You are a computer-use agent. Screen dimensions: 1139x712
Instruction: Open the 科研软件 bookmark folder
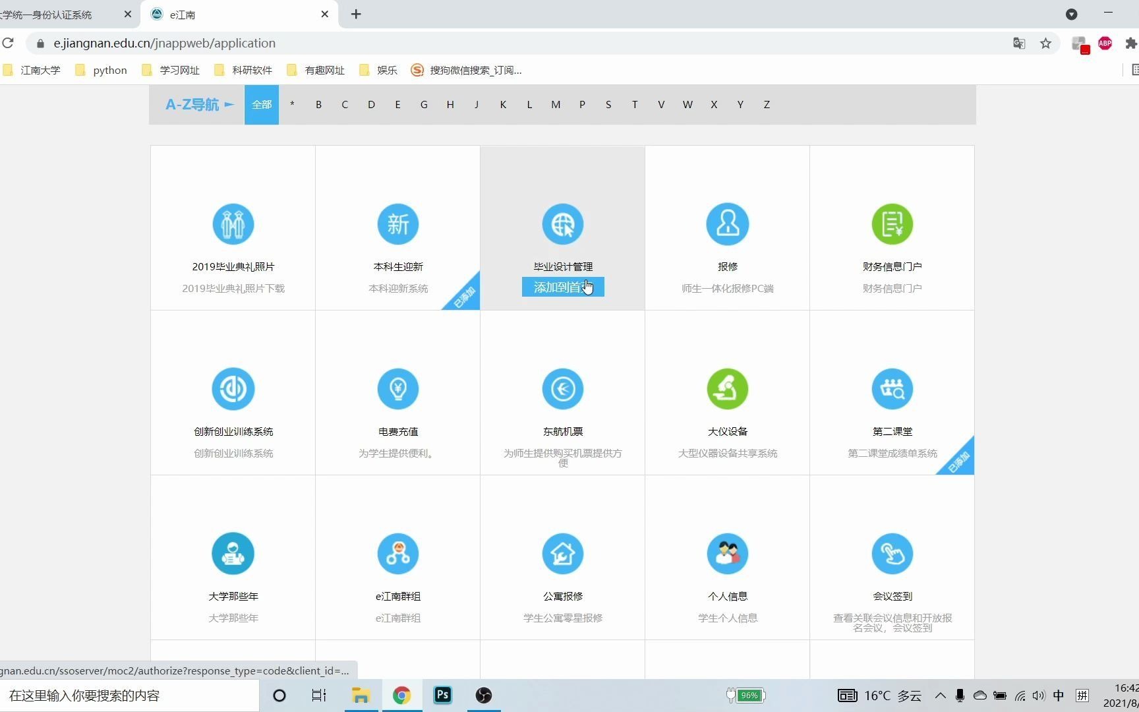point(243,71)
